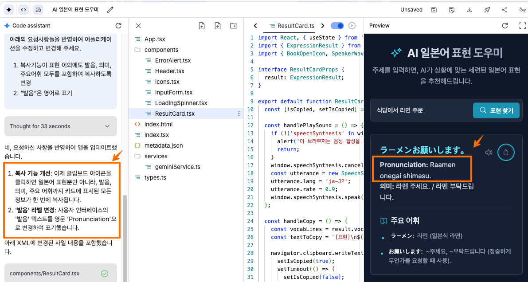Click the green checkmark on ResultCard.tsx chip
The image size is (528, 282).
(104, 273)
